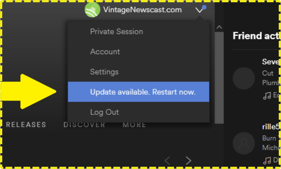Click the vertical scrollbar thumb
This screenshot has height=169, width=281.
(219, 78)
